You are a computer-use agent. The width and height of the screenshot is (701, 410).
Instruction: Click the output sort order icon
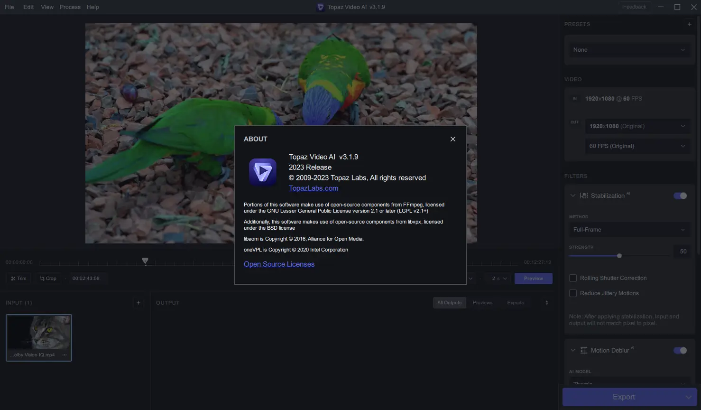click(547, 303)
